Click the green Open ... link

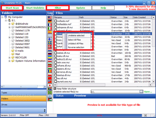click(148, 92)
